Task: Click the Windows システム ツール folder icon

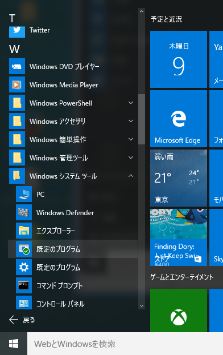Action: pyautogui.click(x=17, y=176)
